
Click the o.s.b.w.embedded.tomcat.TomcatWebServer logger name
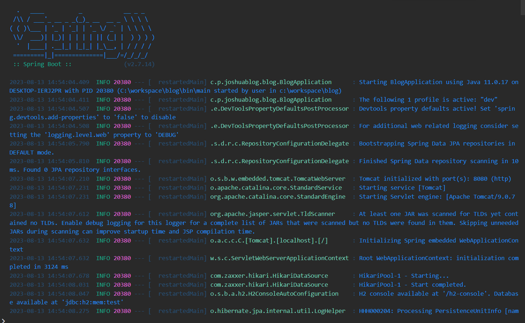tap(278, 179)
